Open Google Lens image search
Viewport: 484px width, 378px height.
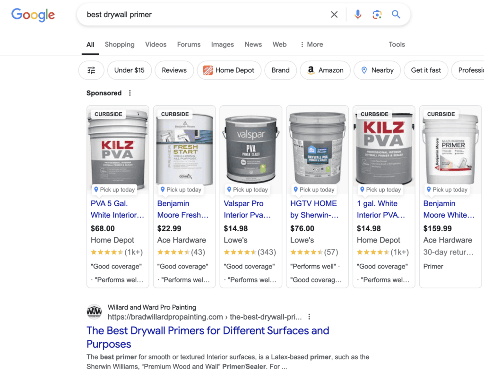[x=377, y=15]
